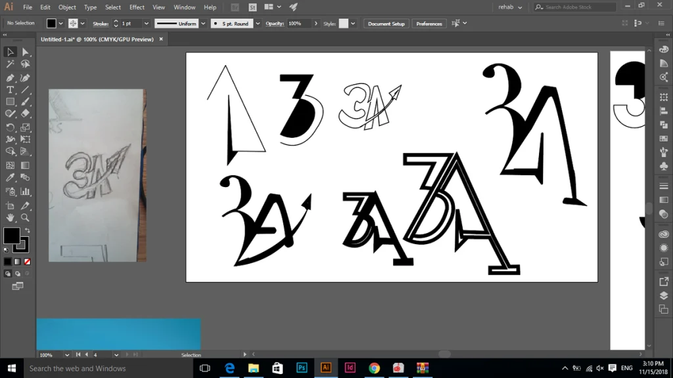The width and height of the screenshot is (673, 378).
Task: Select the Gradient tool
Action: [26, 165]
